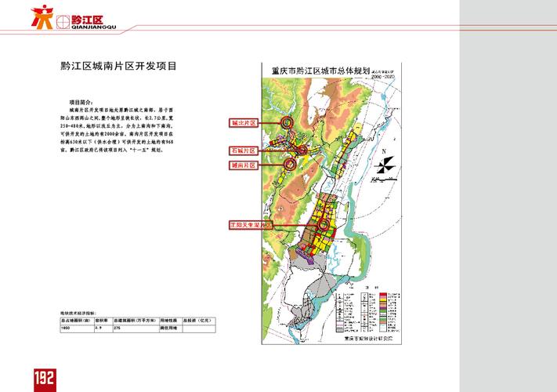Click the 容积率 table header cell
The image size is (557, 392).
tap(103, 321)
